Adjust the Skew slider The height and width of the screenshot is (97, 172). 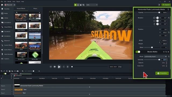(152, 47)
